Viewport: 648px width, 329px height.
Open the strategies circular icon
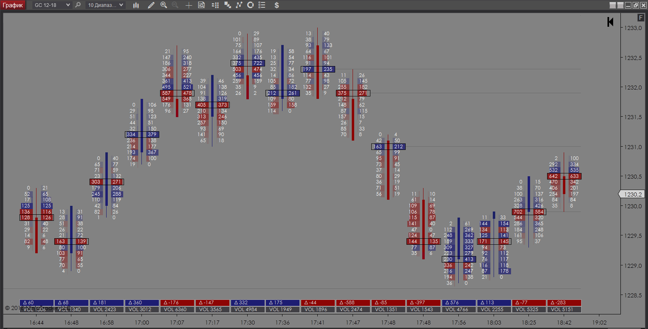pyautogui.click(x=250, y=5)
